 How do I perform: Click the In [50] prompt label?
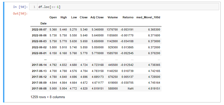[x=20, y=7]
